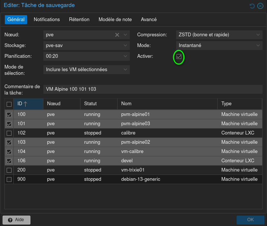Toggle the select-all header checkbox

click(x=9, y=104)
